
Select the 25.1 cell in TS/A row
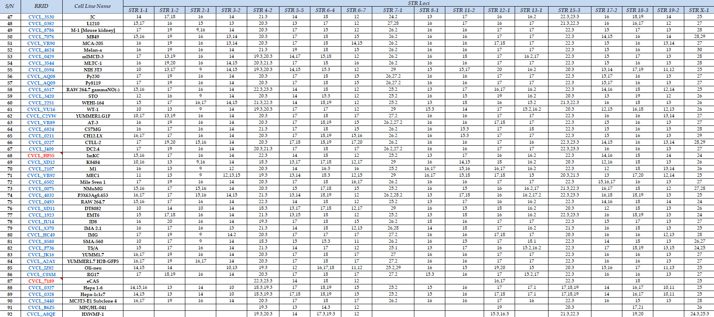[x=393, y=248]
